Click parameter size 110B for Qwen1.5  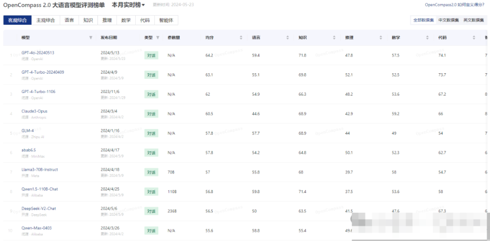pyautogui.click(x=172, y=191)
